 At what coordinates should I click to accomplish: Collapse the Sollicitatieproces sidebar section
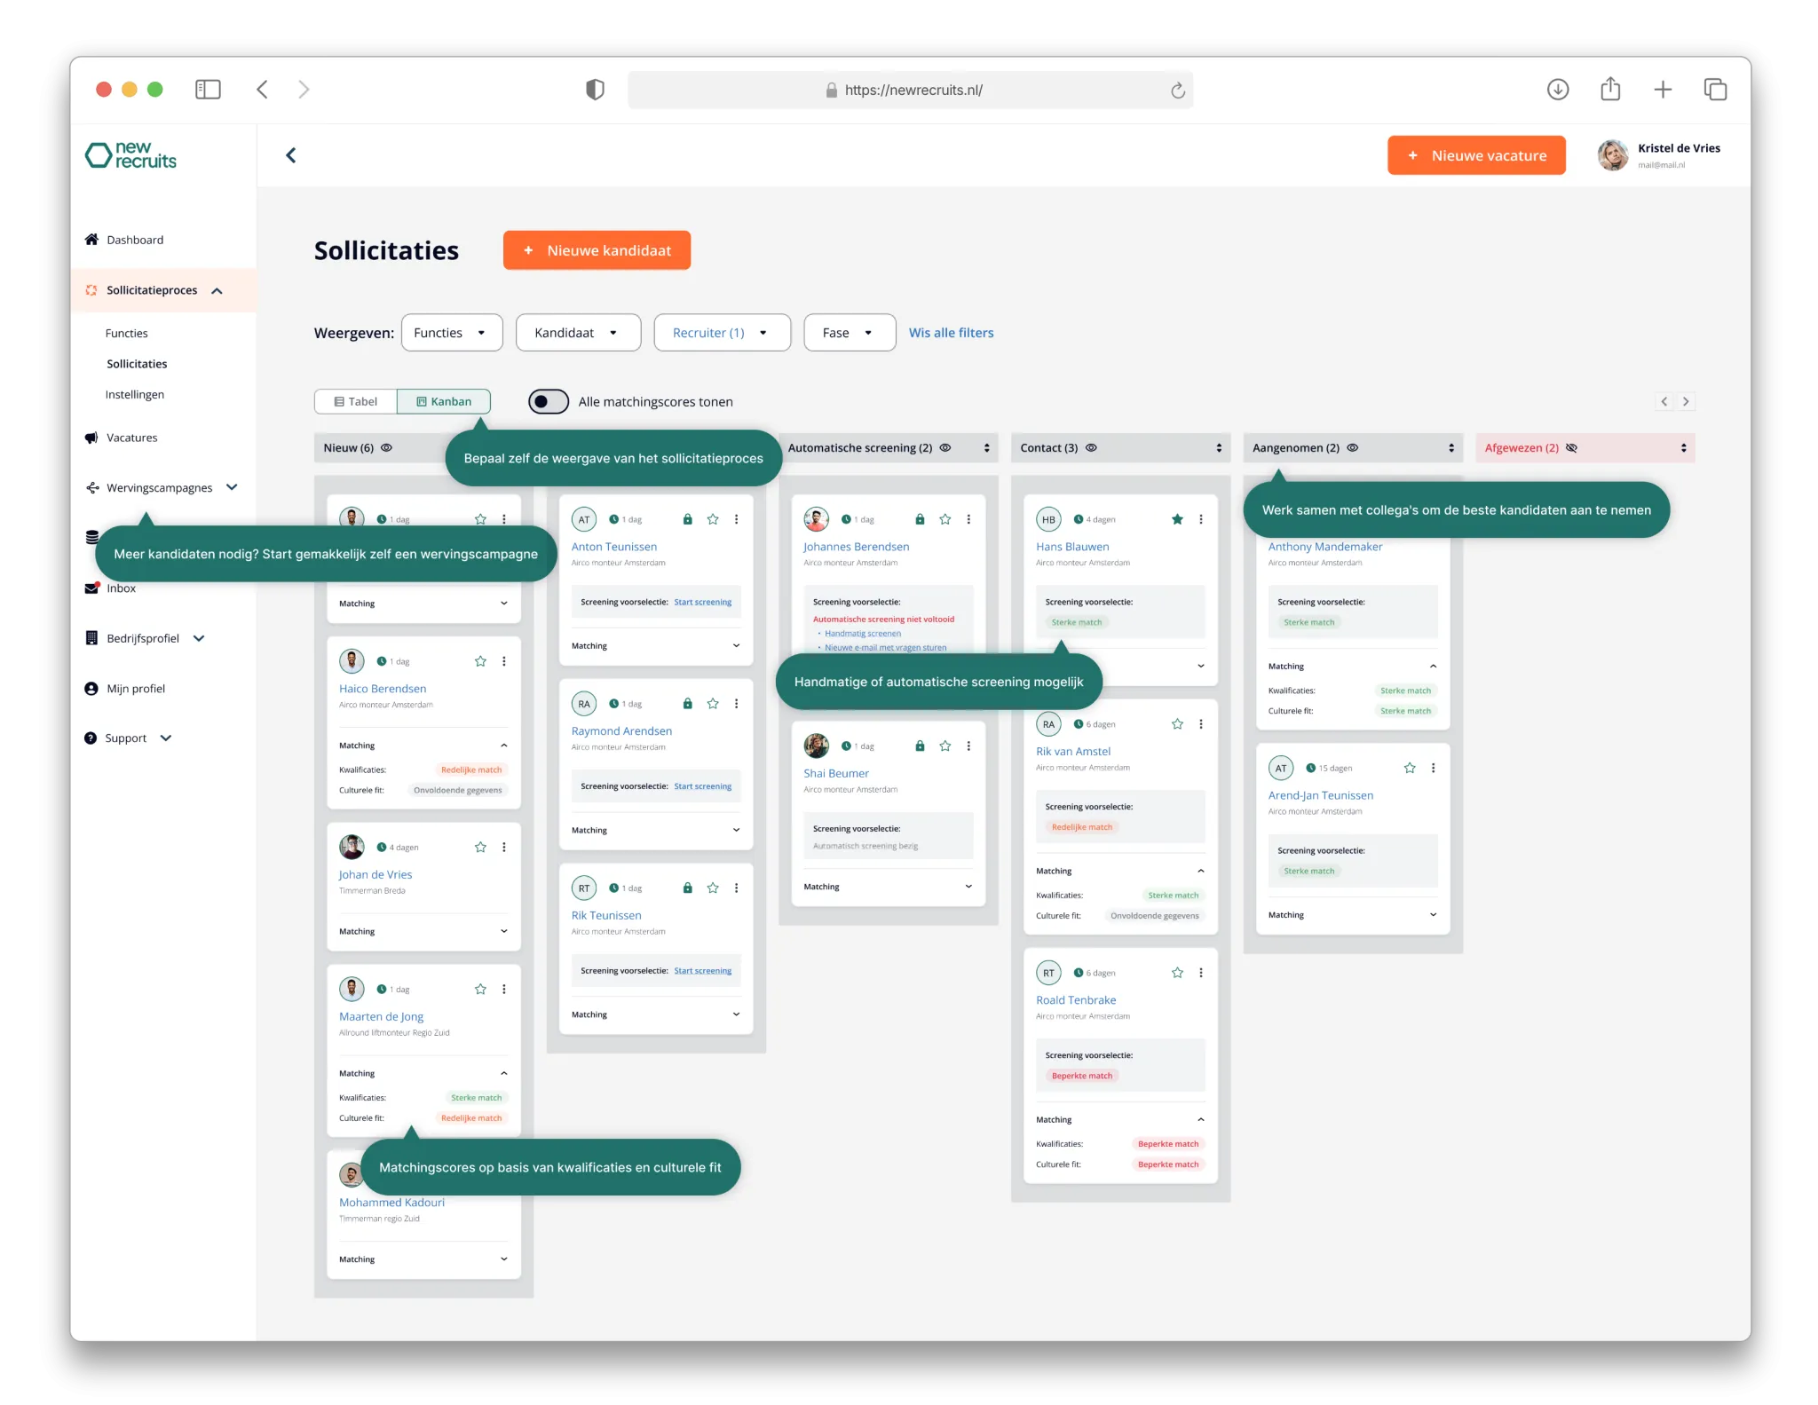coord(217,289)
